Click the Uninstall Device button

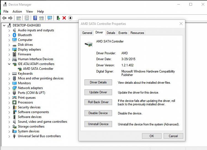tap(98, 124)
